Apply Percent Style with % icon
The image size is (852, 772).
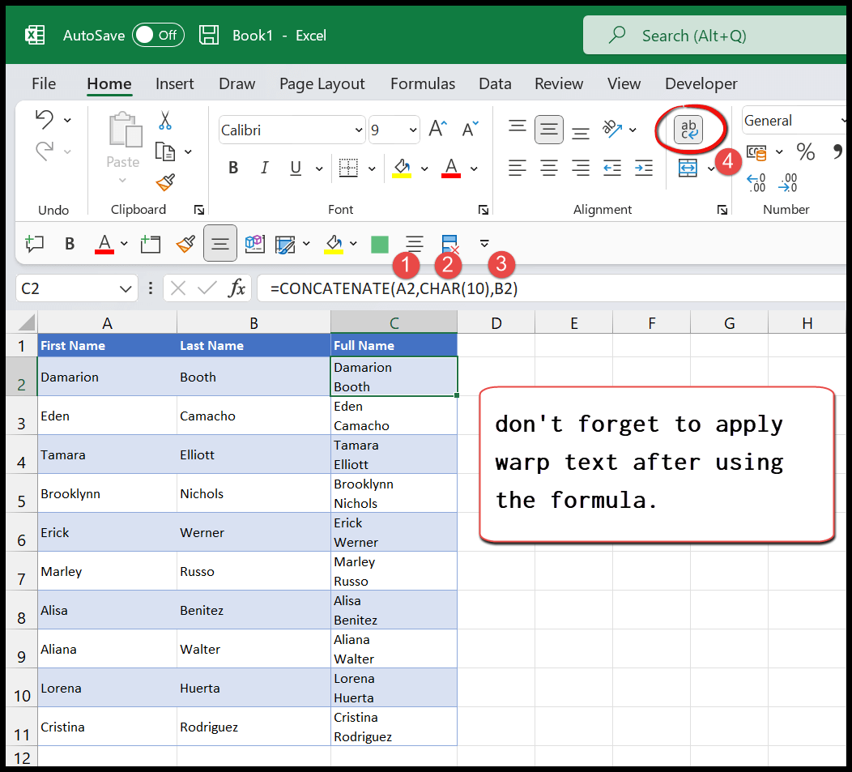(805, 151)
